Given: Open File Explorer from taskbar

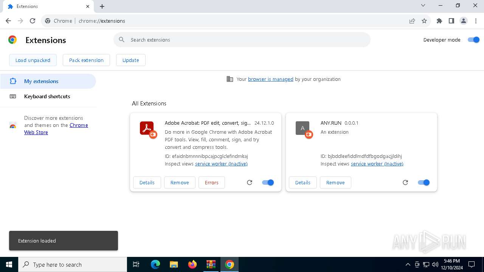Looking at the screenshot, I should 174,264.
